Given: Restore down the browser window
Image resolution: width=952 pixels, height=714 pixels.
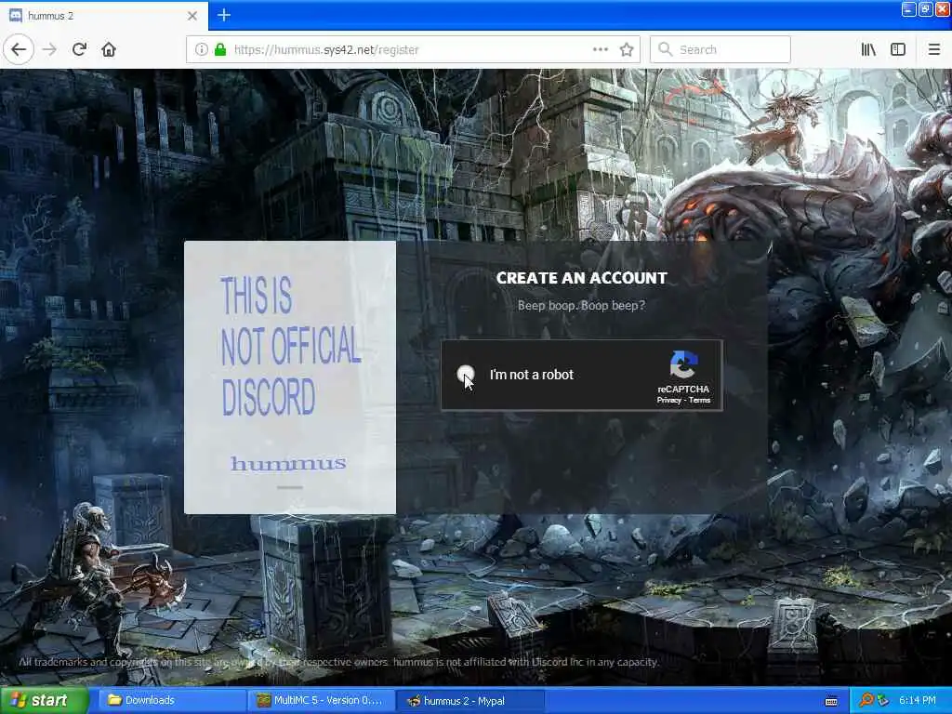Looking at the screenshot, I should tap(925, 9).
